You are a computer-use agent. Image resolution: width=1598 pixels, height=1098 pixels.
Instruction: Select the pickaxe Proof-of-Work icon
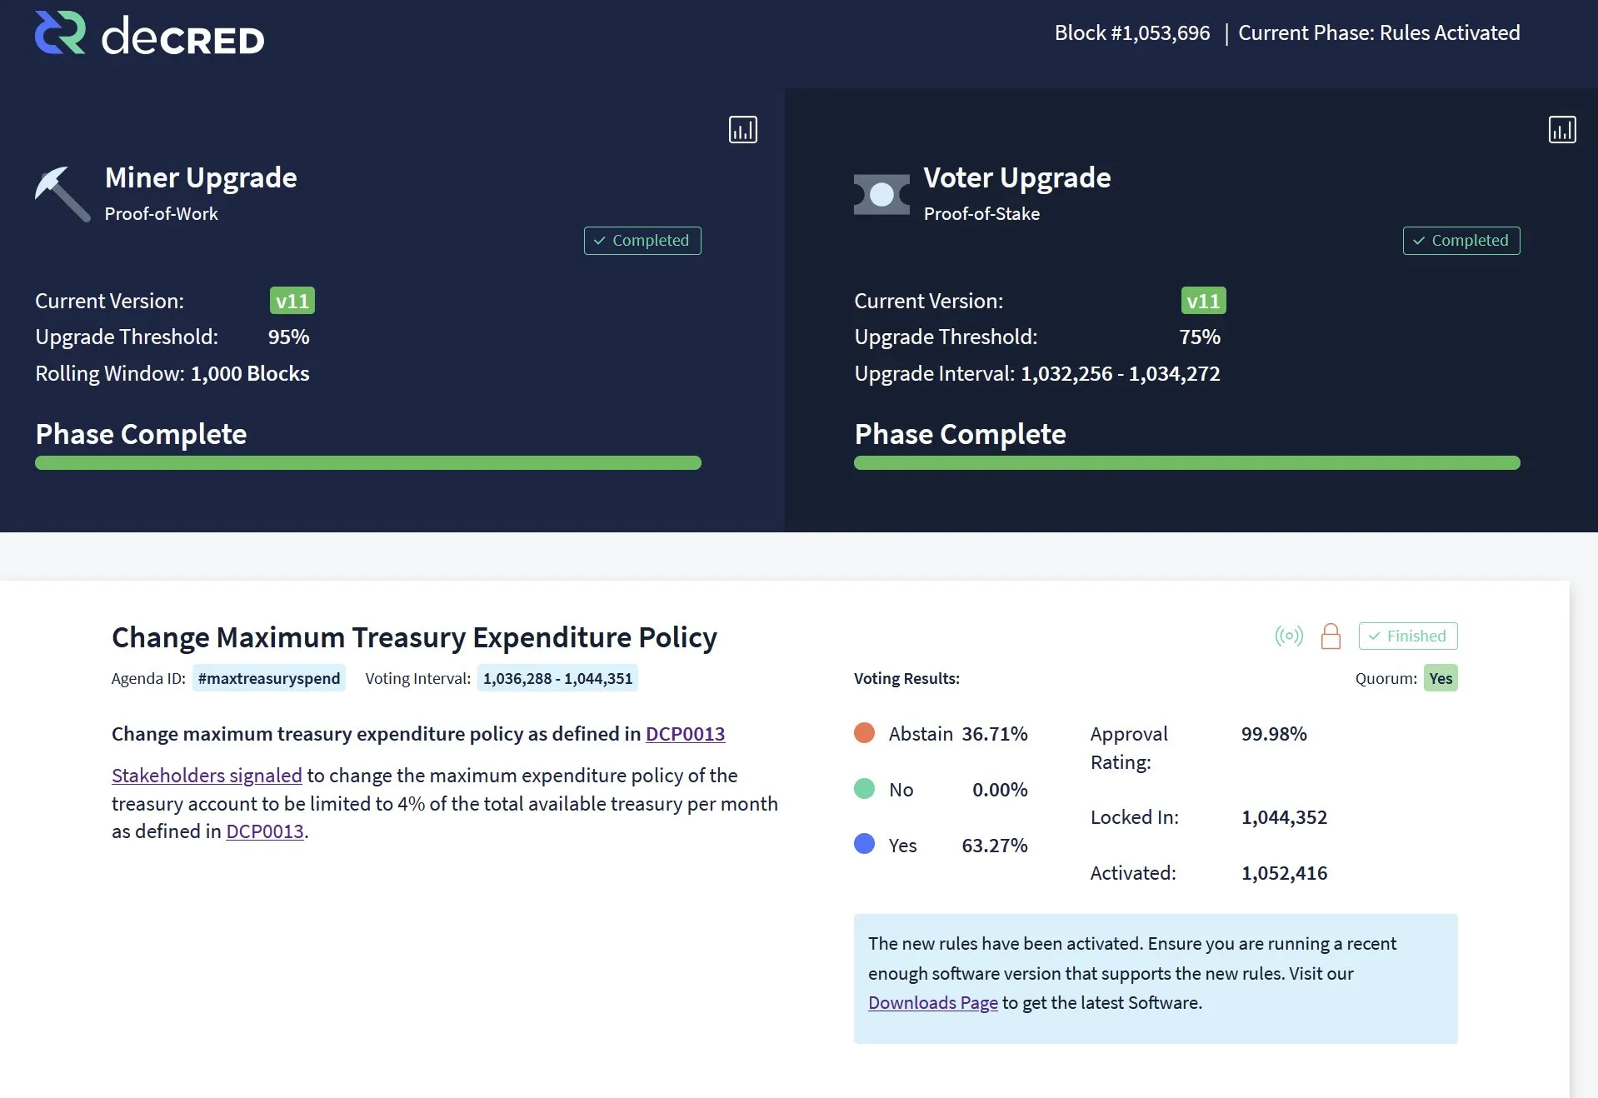(x=61, y=194)
